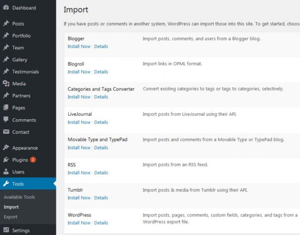Click the Pages stacked-sheets icon
Screen dimensions: 300x235
pos(6,108)
